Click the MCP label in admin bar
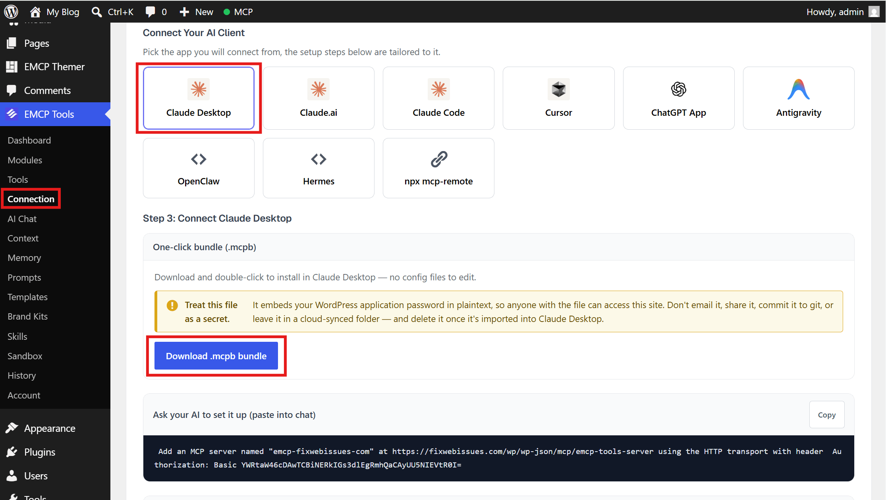This screenshot has height=500, width=886. coord(243,12)
